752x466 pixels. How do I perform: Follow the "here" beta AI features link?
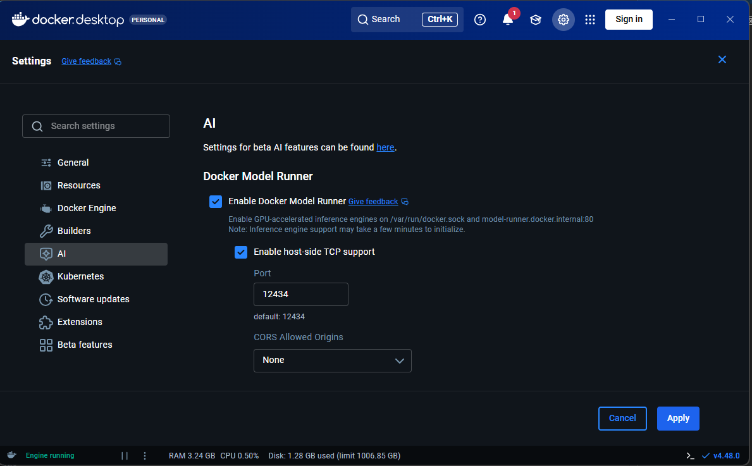[385, 147]
